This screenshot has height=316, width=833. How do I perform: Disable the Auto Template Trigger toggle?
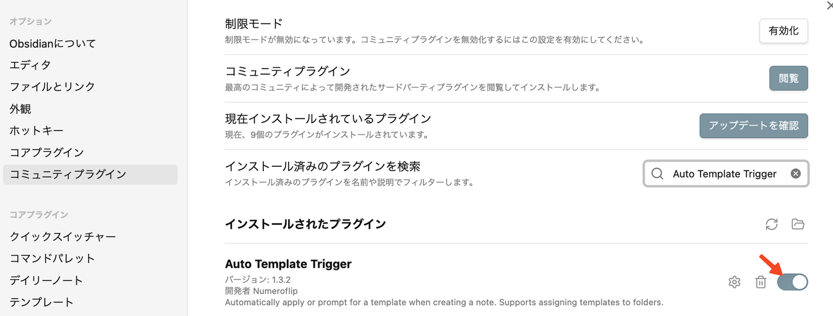[x=793, y=282]
